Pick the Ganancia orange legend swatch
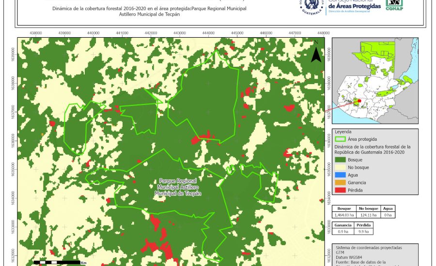 coord(340,183)
